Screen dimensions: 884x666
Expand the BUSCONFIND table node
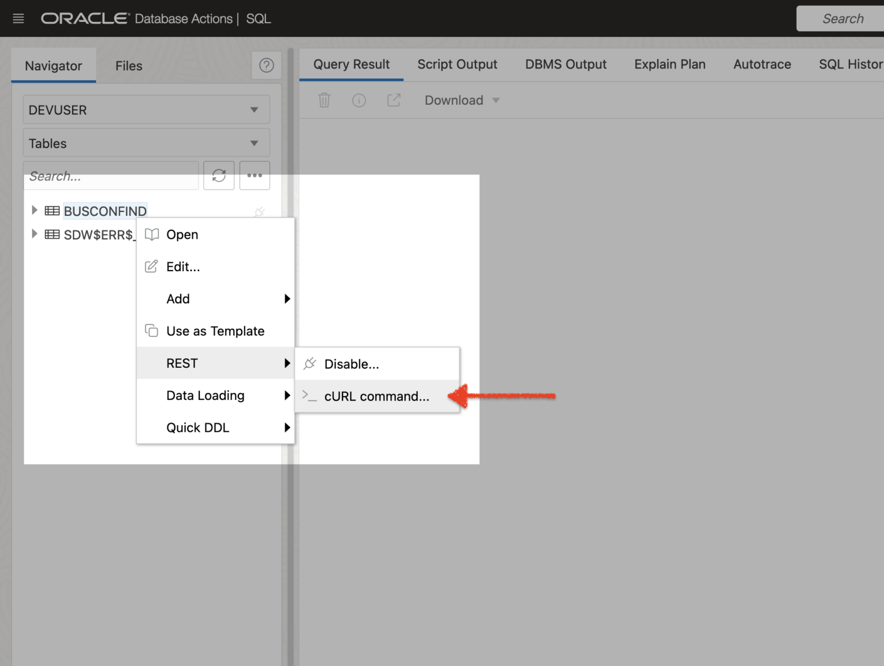pos(34,211)
